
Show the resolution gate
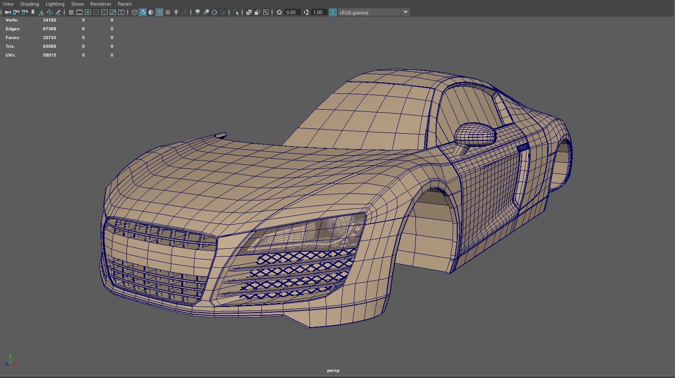[x=87, y=12]
